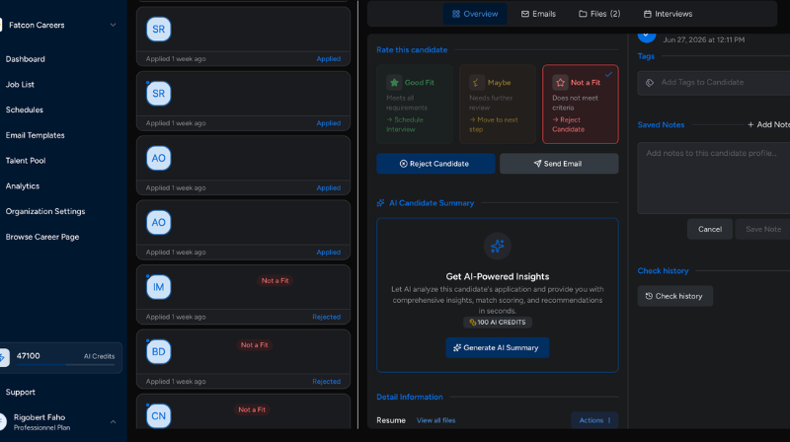The height and width of the screenshot is (442, 790).
Task: Click the folder icon on Files tab
Action: tap(583, 14)
